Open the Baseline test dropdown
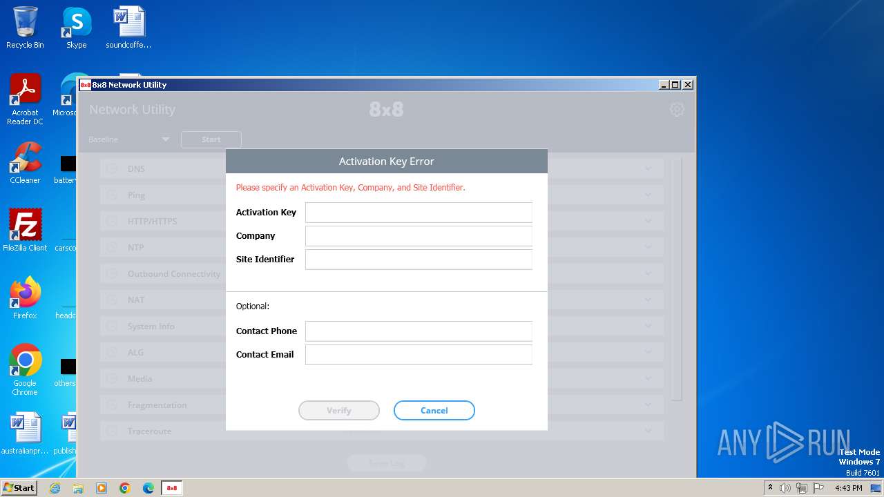The image size is (884, 497). (129, 139)
